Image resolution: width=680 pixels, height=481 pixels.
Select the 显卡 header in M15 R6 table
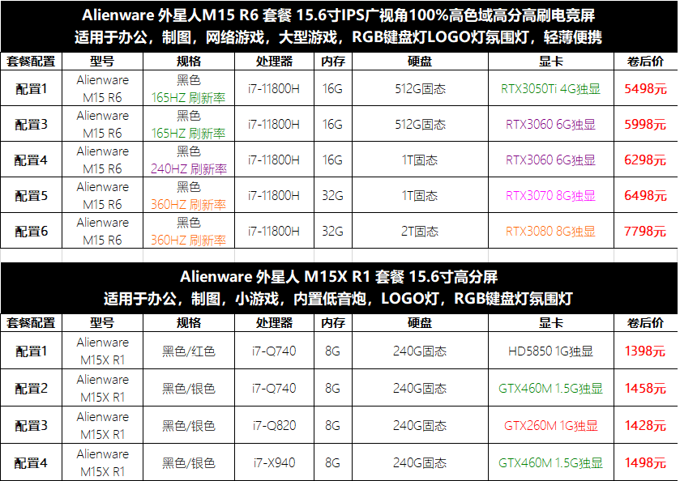pyautogui.click(x=551, y=62)
